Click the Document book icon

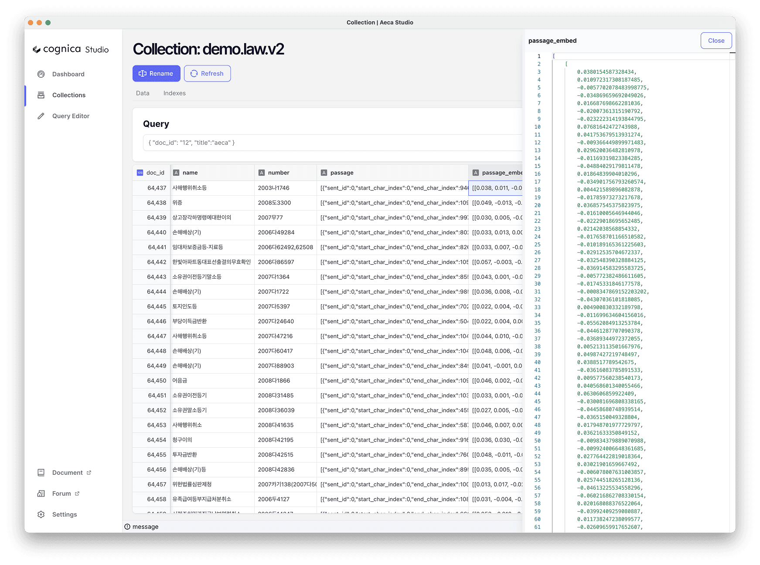41,473
